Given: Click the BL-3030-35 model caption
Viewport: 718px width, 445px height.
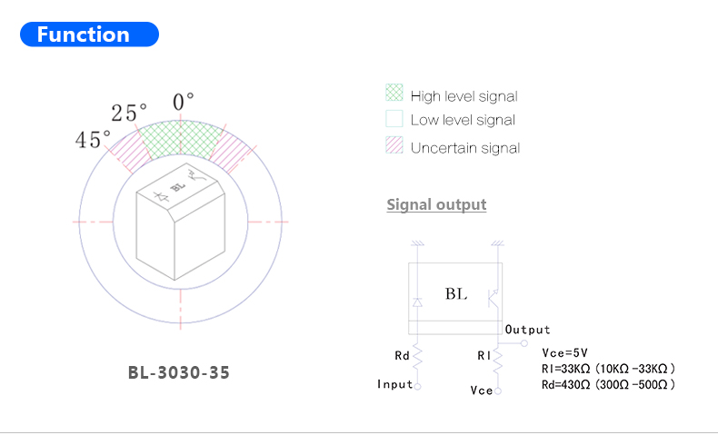Looking at the screenshot, I should click(178, 372).
